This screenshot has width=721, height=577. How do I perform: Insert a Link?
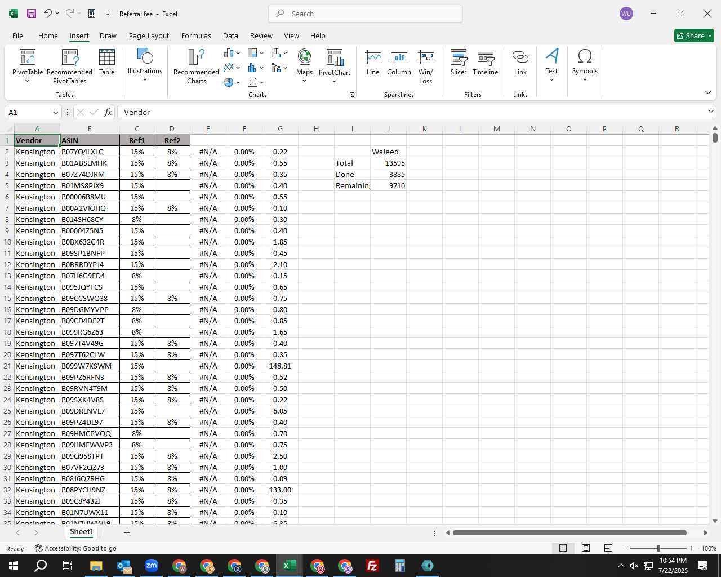click(x=520, y=62)
